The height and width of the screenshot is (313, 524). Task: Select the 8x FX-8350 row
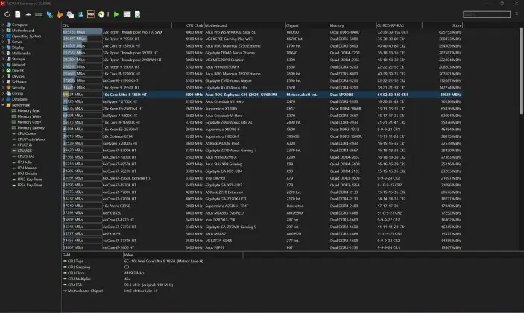click(262, 213)
